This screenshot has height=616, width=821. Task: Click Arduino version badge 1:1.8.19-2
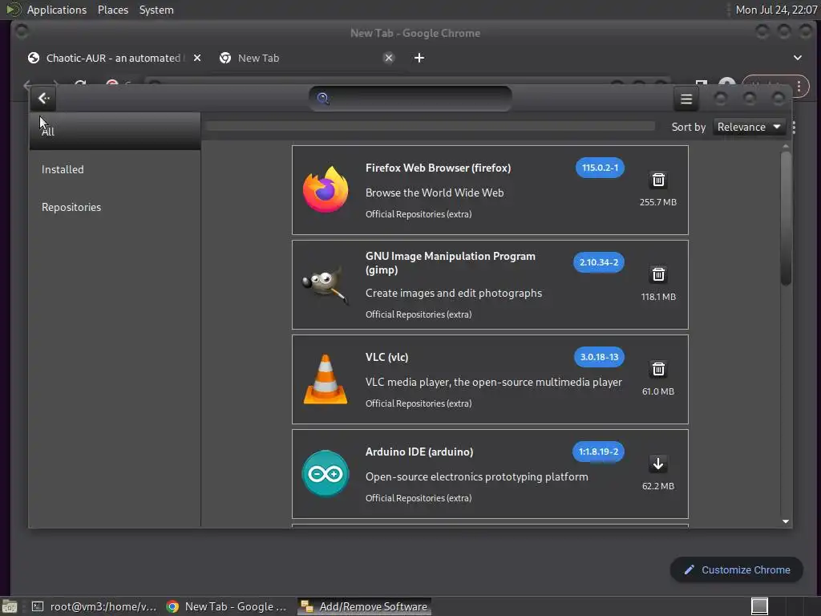point(598,452)
